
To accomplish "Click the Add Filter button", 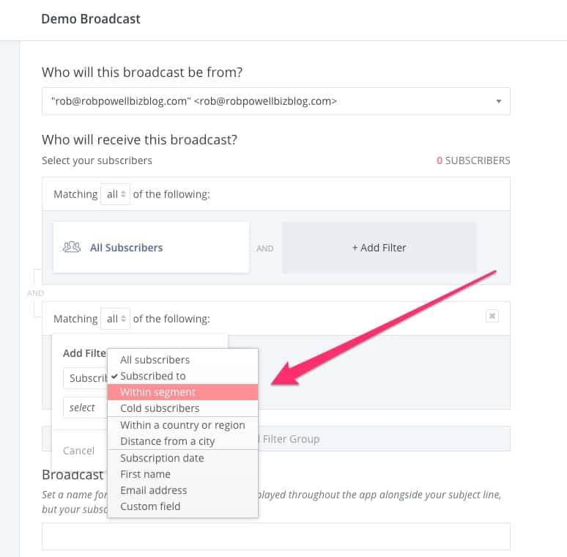I will [379, 248].
